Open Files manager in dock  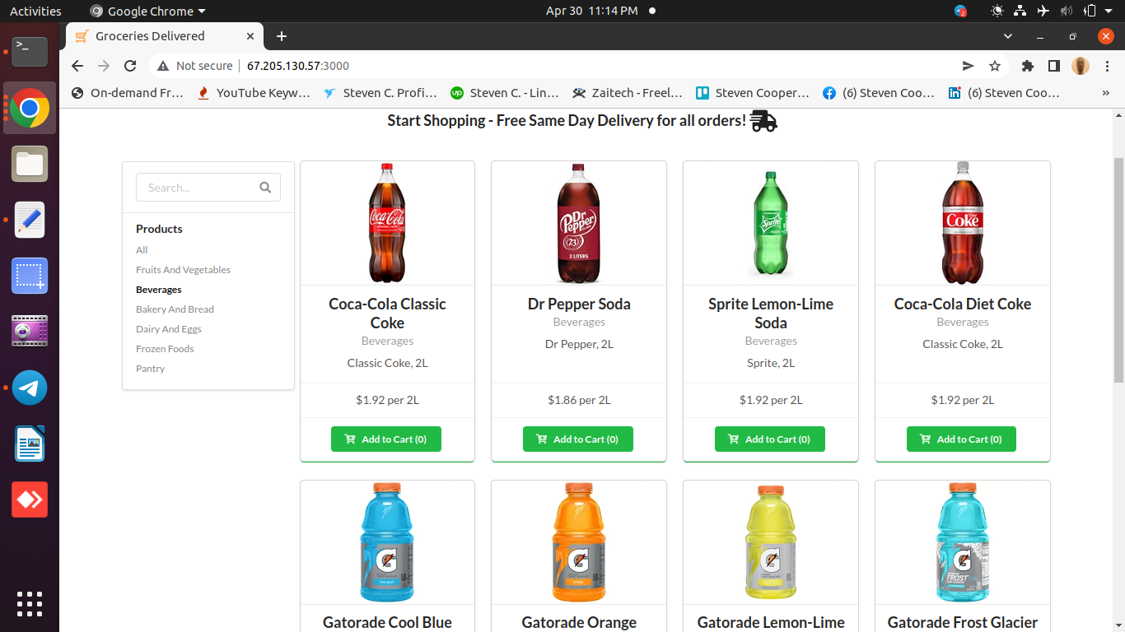(x=30, y=164)
